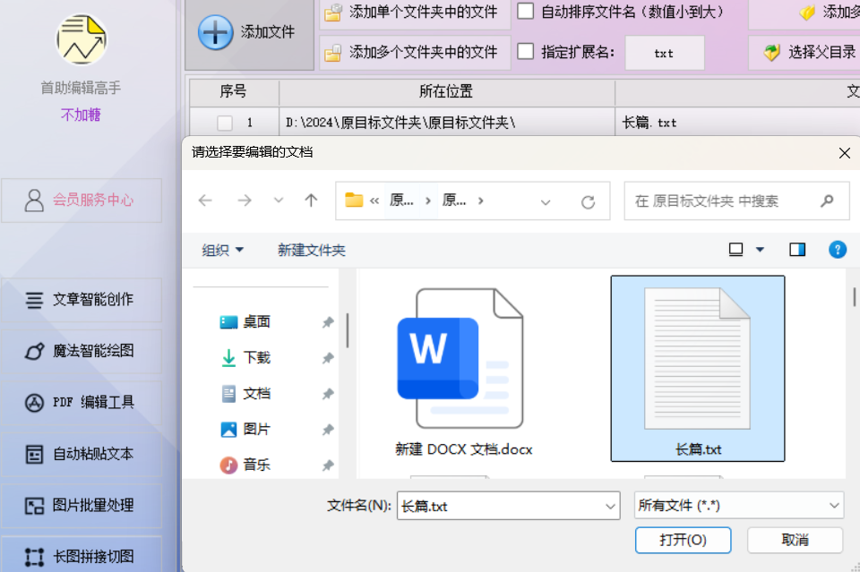This screenshot has height=572, width=860.
Task: Open PDF 编辑工具 from the sidebar
Action: tap(82, 403)
